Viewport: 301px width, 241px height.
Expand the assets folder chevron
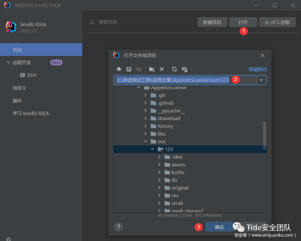(x=159, y=165)
